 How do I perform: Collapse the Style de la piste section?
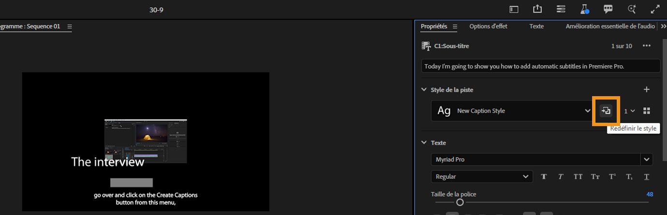[x=424, y=89]
